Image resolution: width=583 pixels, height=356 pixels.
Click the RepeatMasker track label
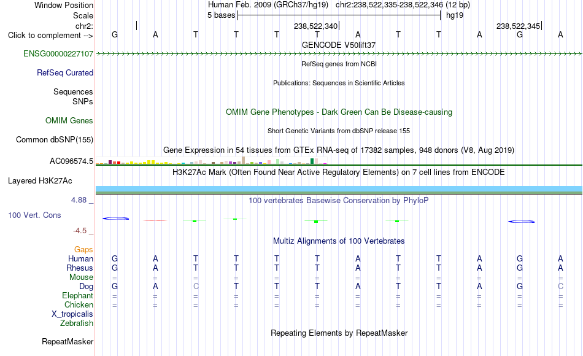pyautogui.click(x=68, y=341)
